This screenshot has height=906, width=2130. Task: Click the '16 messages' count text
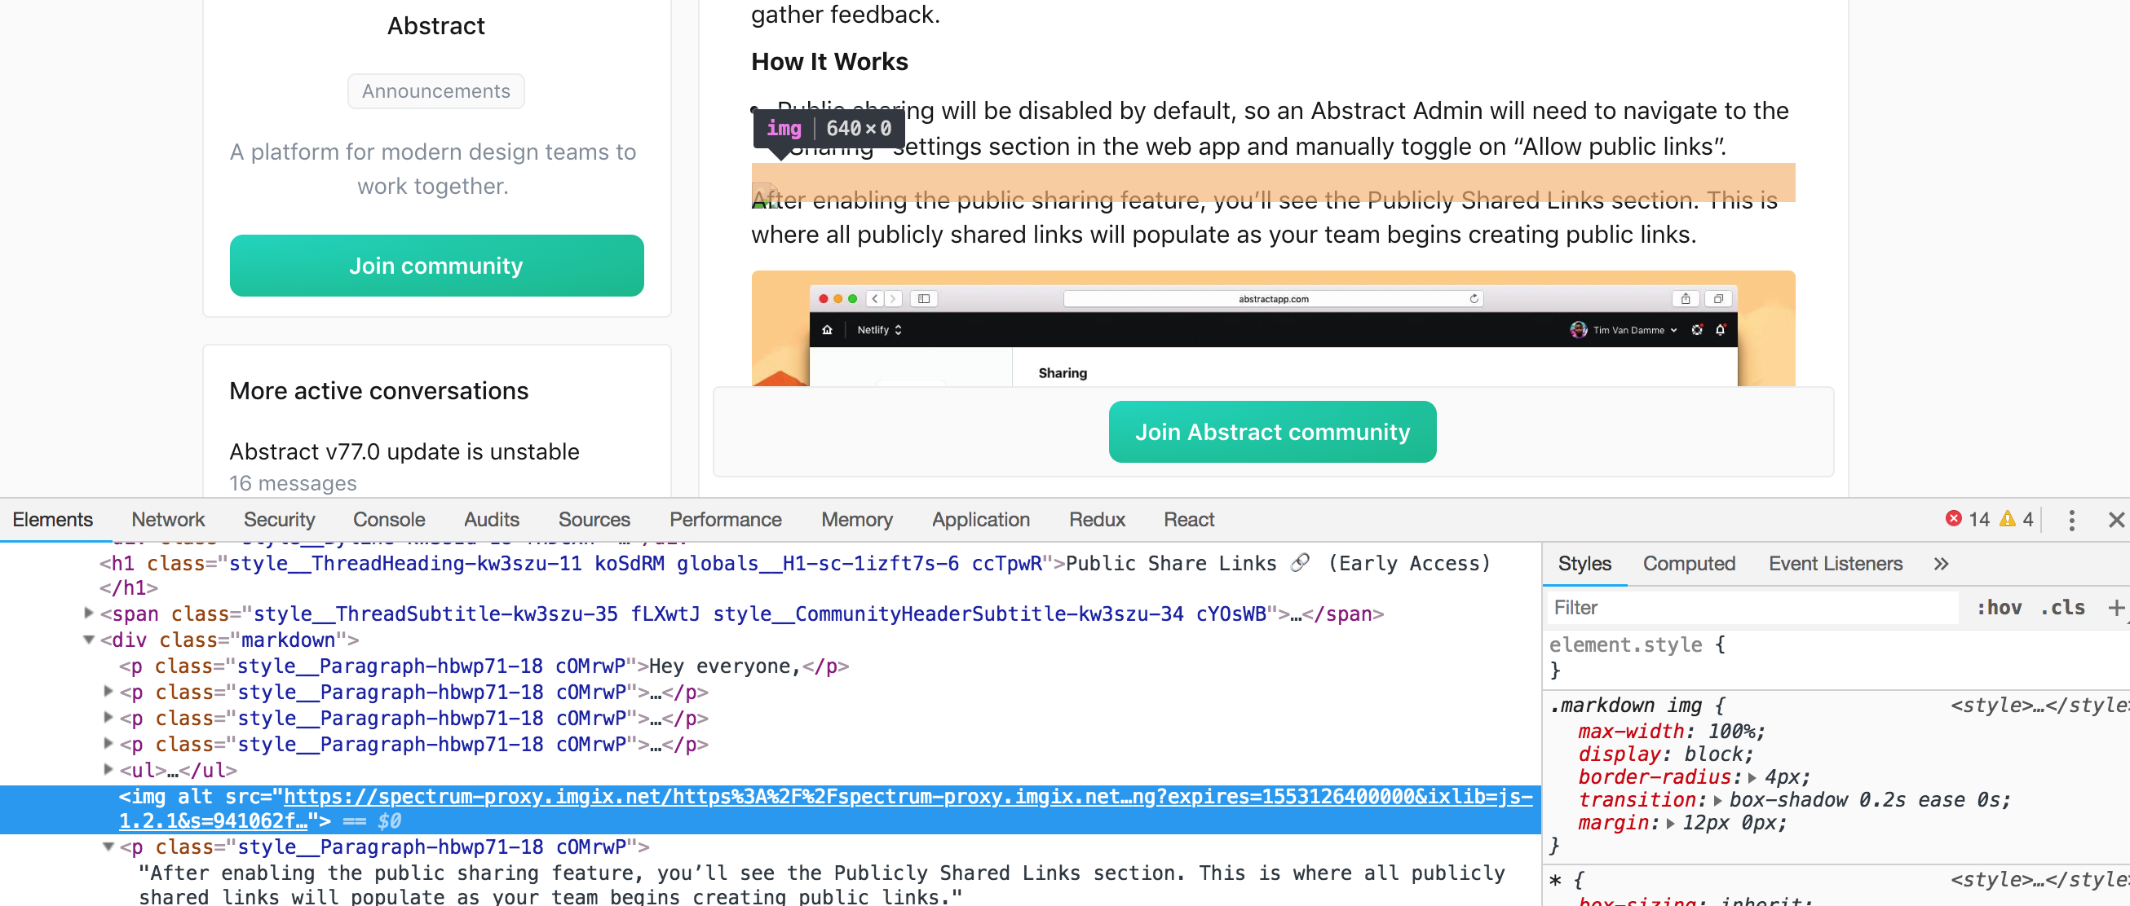[x=293, y=483]
